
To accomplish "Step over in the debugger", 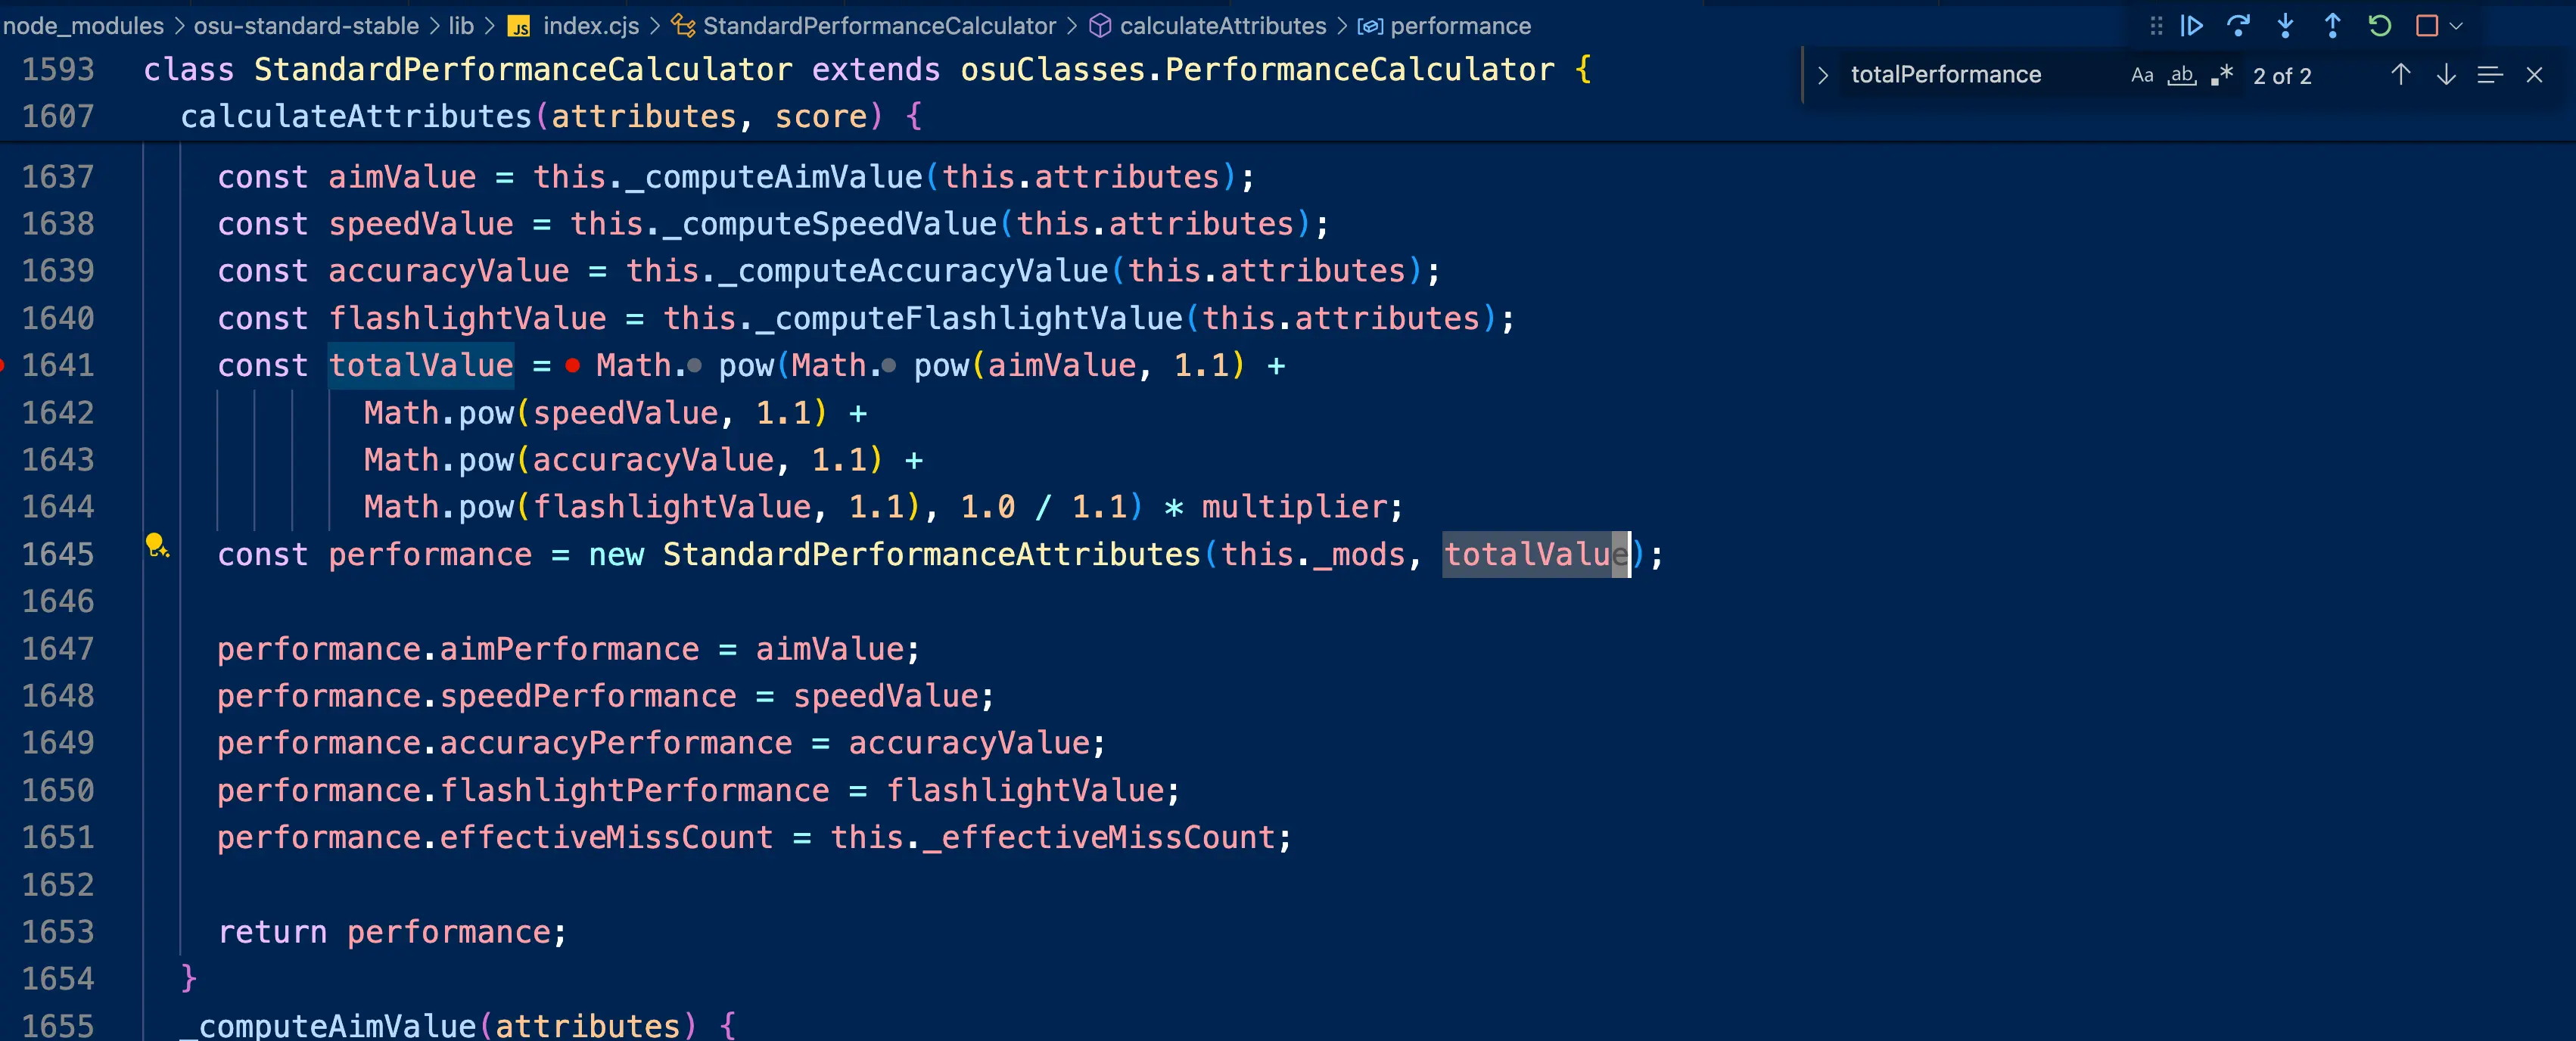I will 2238,26.
